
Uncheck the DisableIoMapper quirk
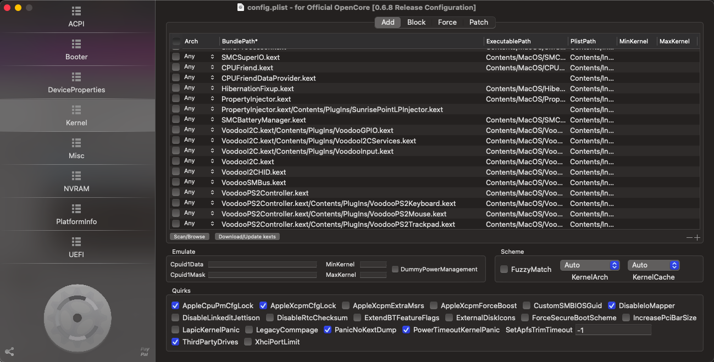point(612,305)
